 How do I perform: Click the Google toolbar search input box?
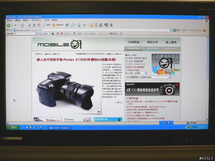click(x=26, y=34)
